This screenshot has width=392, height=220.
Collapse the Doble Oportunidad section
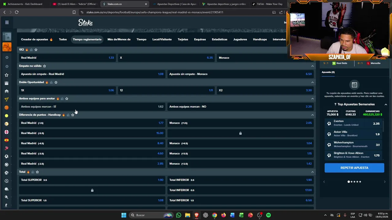[x=312, y=82]
